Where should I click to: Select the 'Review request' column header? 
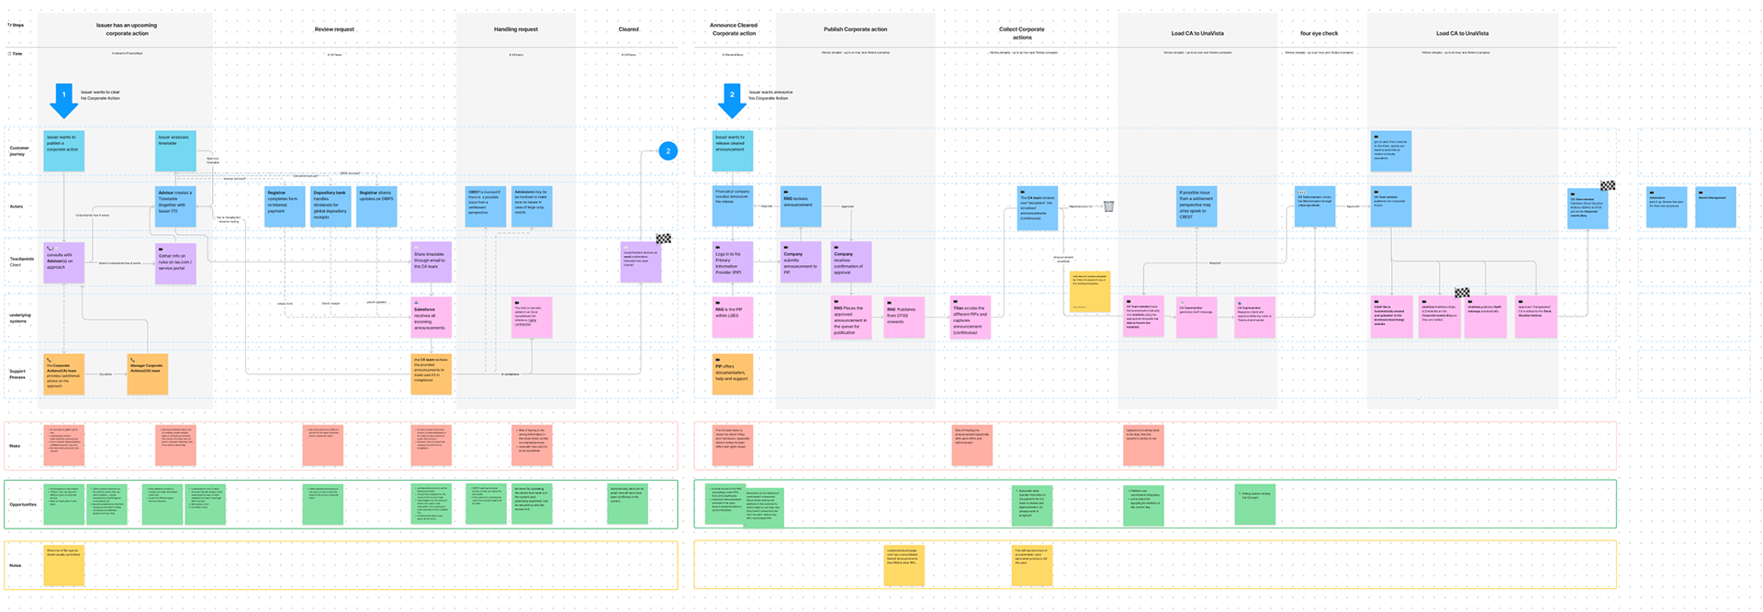[334, 29]
